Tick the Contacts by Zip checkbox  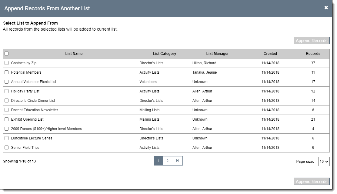pyautogui.click(x=7, y=63)
